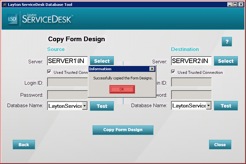Click the Source Login ID field
The image size is (246, 164).
67,82
